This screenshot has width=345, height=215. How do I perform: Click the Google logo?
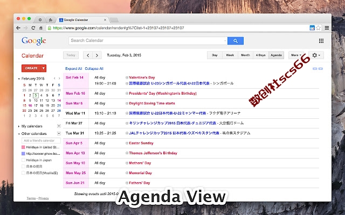click(34, 41)
